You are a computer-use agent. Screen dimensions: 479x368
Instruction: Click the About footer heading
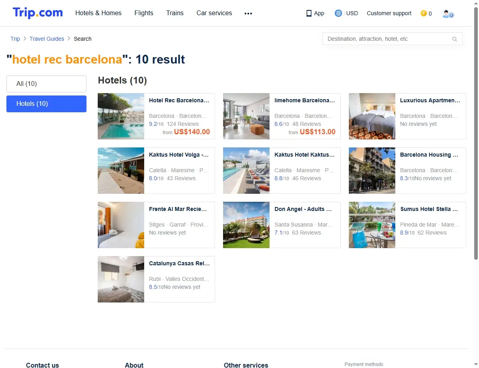134,365
